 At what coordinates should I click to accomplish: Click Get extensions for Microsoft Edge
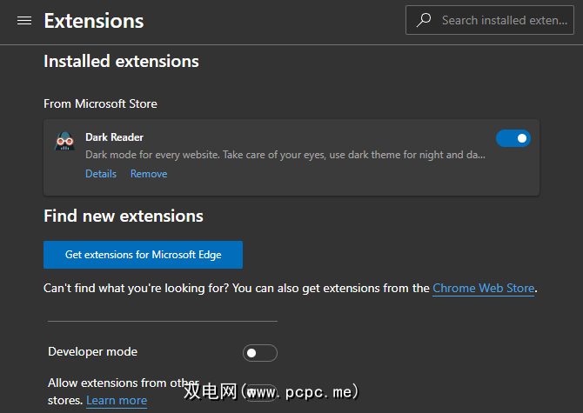pyautogui.click(x=143, y=255)
